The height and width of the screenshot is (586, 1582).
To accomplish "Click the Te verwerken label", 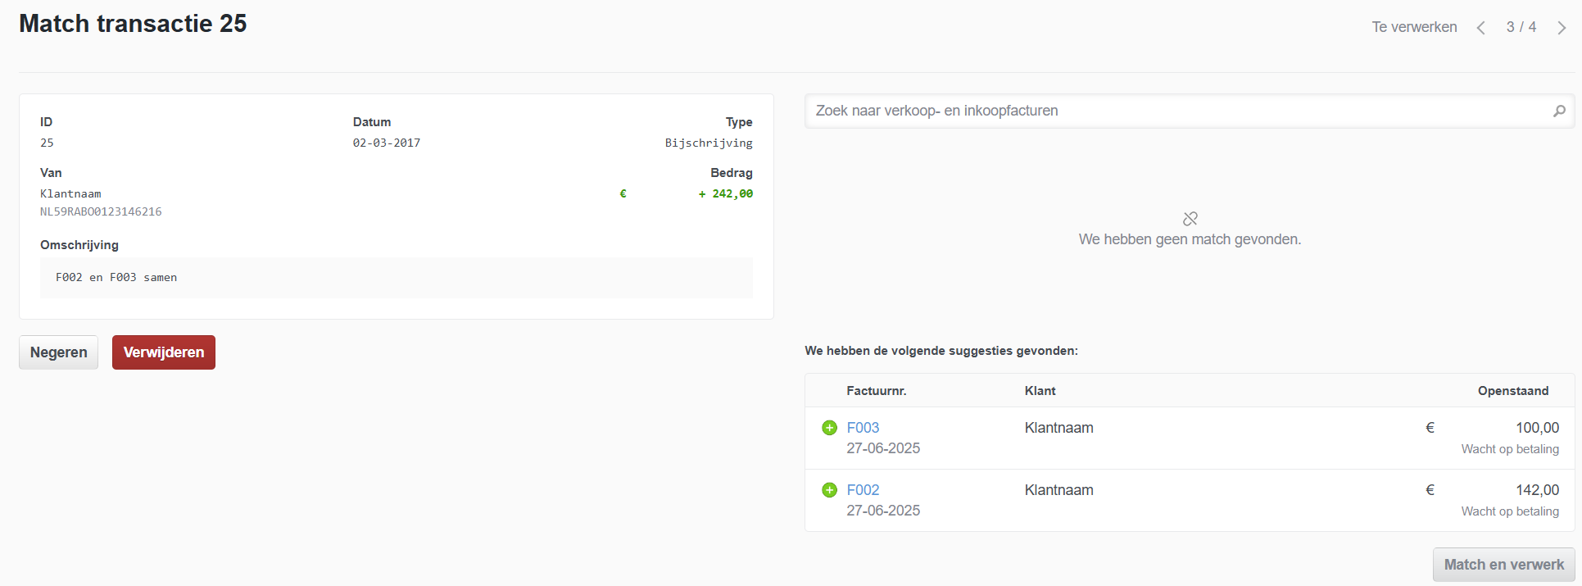I will tap(1414, 27).
